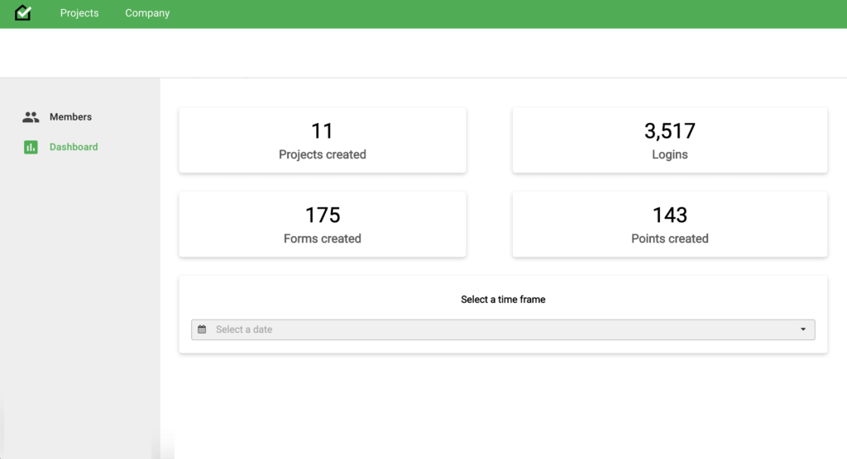Viewport: 847px width, 459px height.
Task: Expand the time frame dropdown arrow
Action: 803,329
